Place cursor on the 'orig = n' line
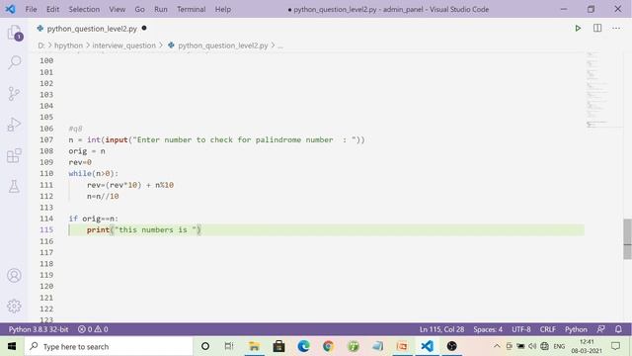The image size is (632, 356). pos(87,151)
